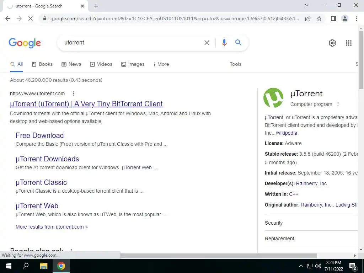Click the vertical scrollbar down arrow

click(361, 250)
